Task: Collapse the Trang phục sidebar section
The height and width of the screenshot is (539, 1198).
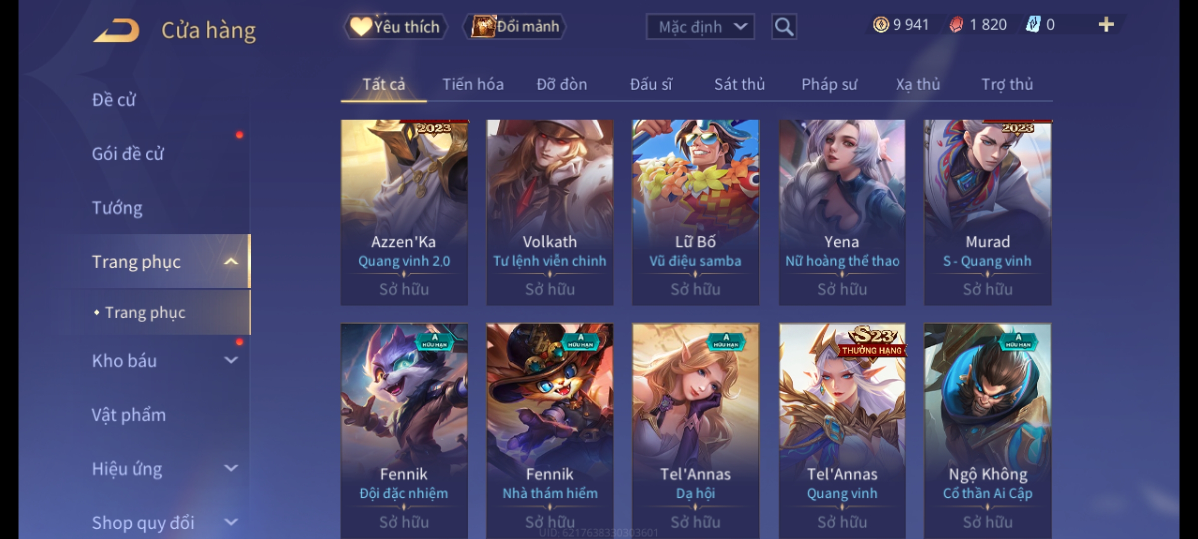Action: (x=231, y=262)
